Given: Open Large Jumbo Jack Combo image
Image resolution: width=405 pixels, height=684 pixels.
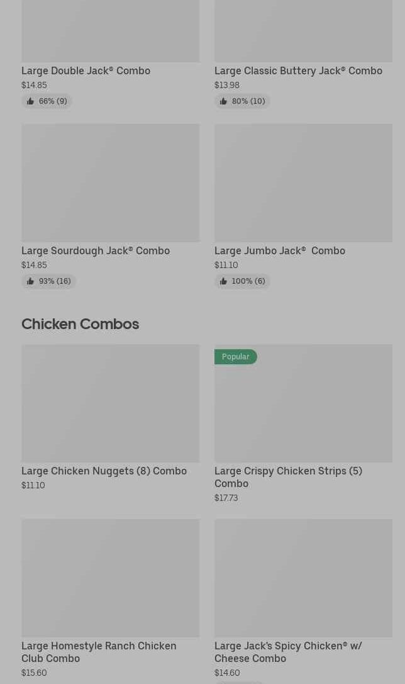Looking at the screenshot, I should point(303,182).
